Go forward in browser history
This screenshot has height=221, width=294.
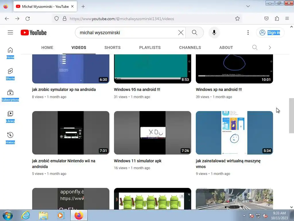(x=17, y=18)
